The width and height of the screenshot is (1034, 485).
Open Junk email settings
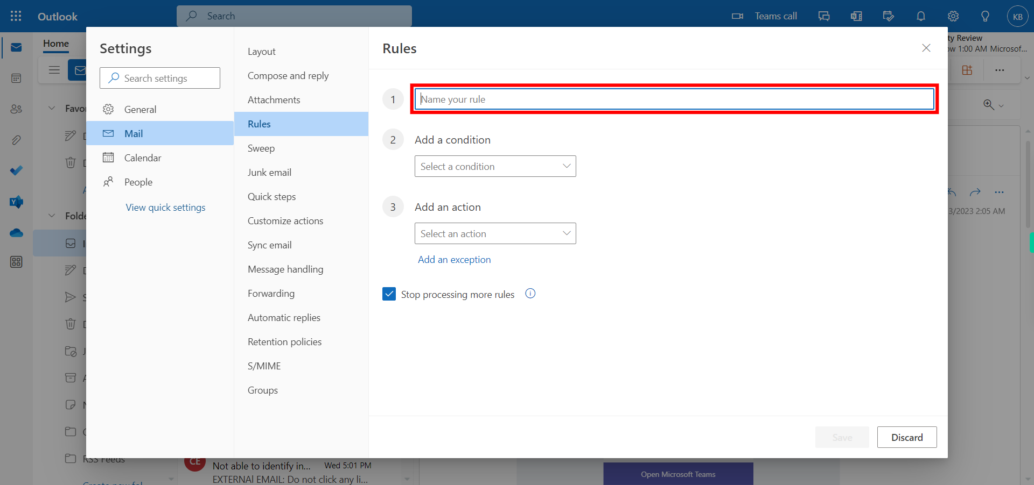pyautogui.click(x=301, y=173)
